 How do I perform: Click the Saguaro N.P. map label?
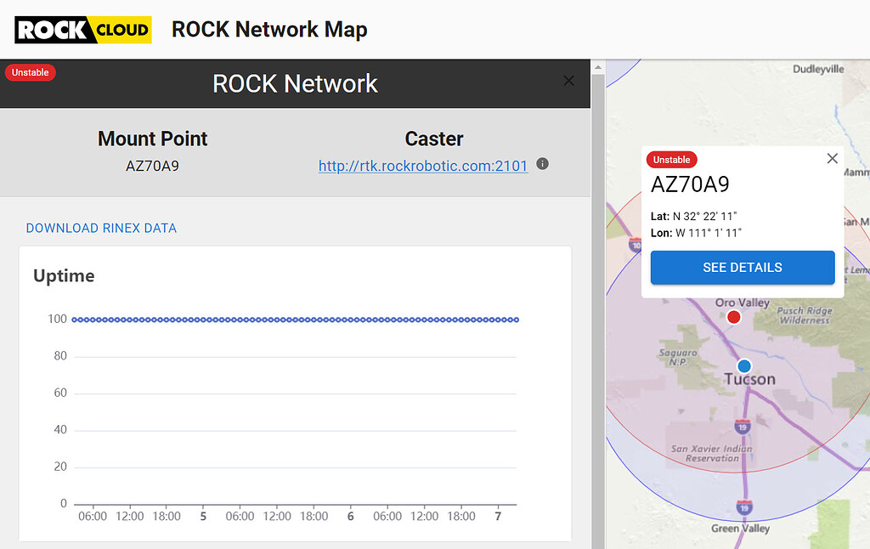[678, 357]
